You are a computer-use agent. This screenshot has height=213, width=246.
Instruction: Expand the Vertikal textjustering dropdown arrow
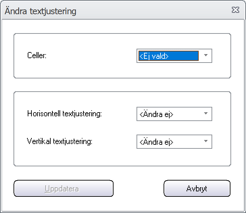pyautogui.click(x=206, y=141)
